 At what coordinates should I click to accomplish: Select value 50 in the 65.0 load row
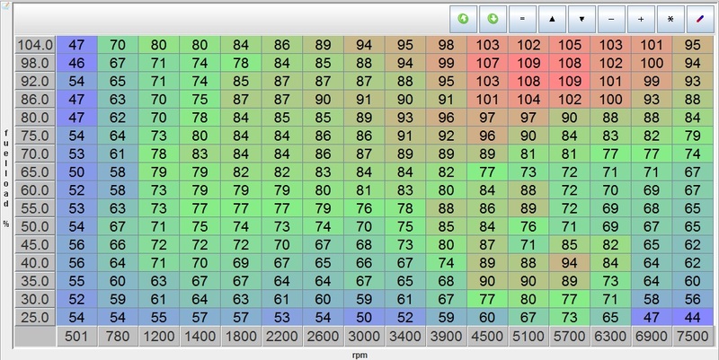76,171
